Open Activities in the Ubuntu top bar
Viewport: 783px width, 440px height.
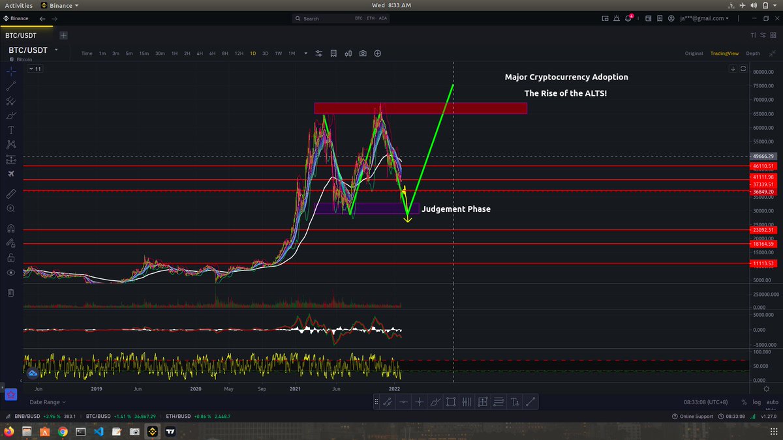pos(18,5)
